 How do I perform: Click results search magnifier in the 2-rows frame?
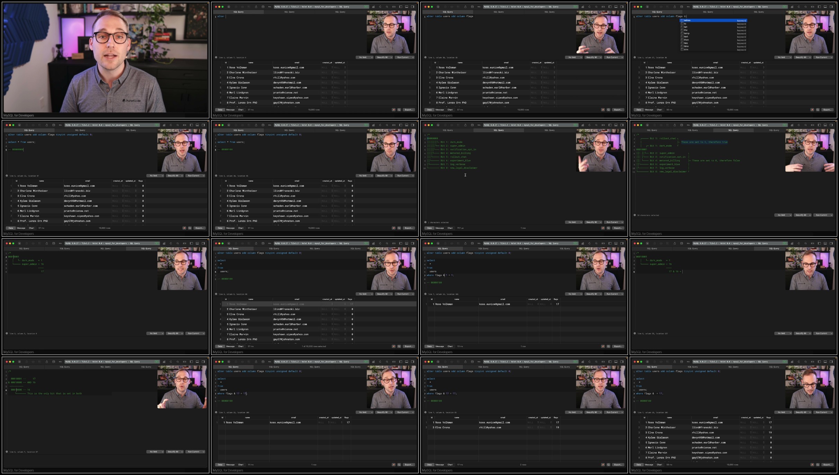tap(609, 465)
